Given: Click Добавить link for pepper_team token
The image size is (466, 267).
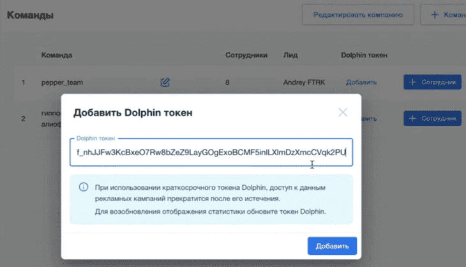Looking at the screenshot, I should (361, 82).
